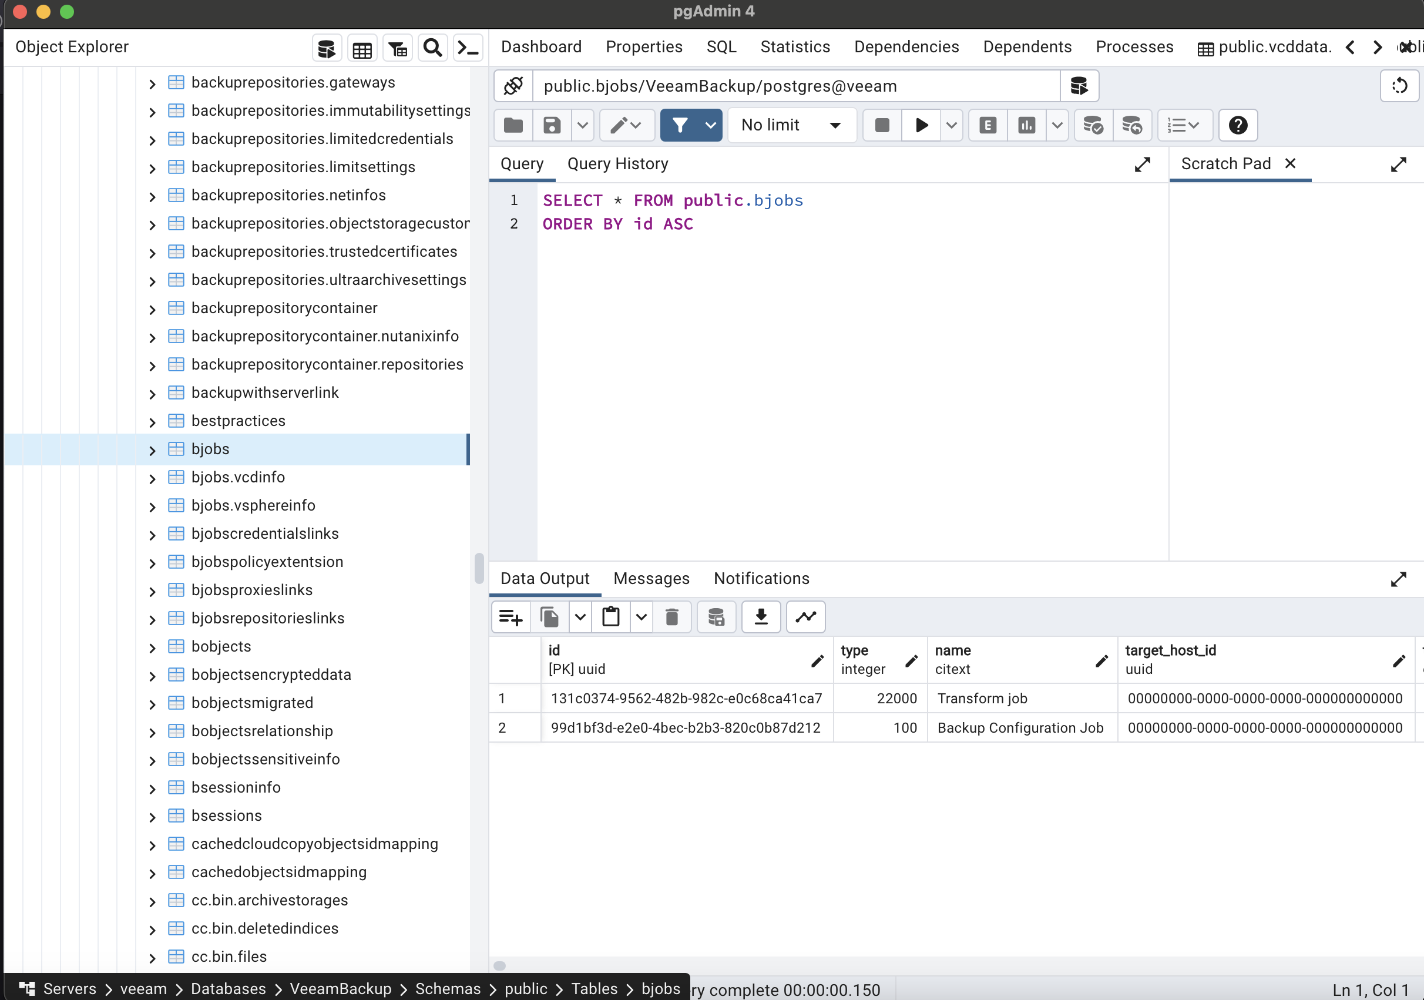Open the Statistics tab
Viewport: 1424px width, 1000px height.
point(795,47)
